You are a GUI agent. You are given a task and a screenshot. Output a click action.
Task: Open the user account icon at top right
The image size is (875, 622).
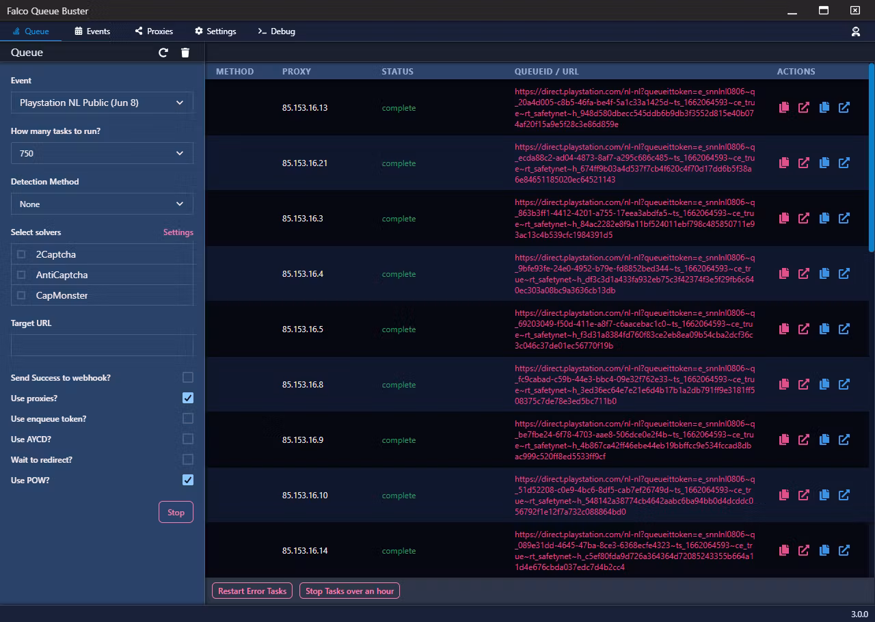coord(855,31)
